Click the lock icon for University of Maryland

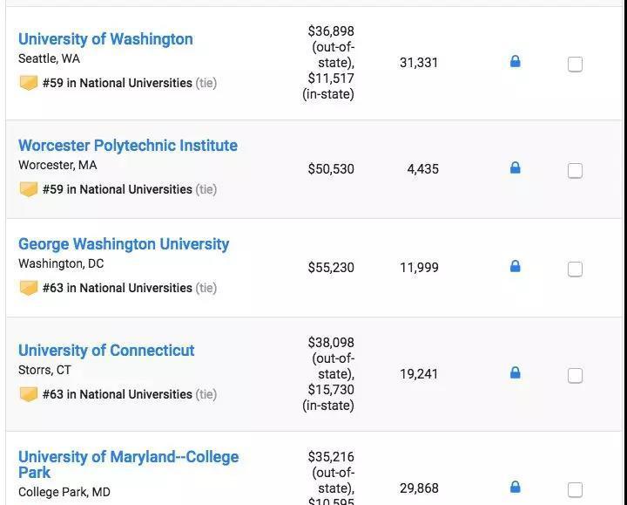pyautogui.click(x=515, y=488)
